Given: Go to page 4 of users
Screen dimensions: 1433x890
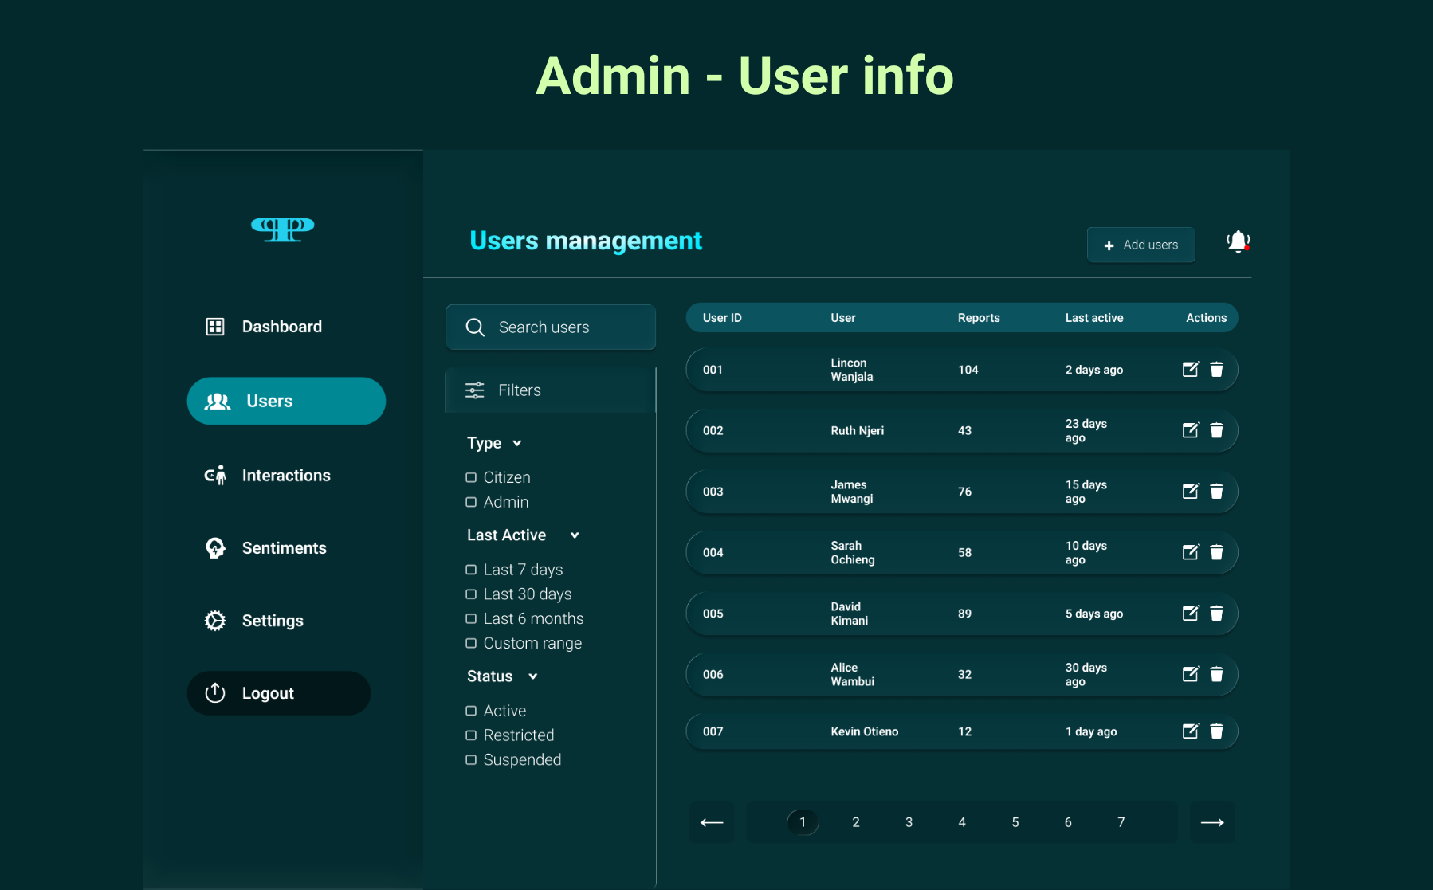Looking at the screenshot, I should (961, 821).
